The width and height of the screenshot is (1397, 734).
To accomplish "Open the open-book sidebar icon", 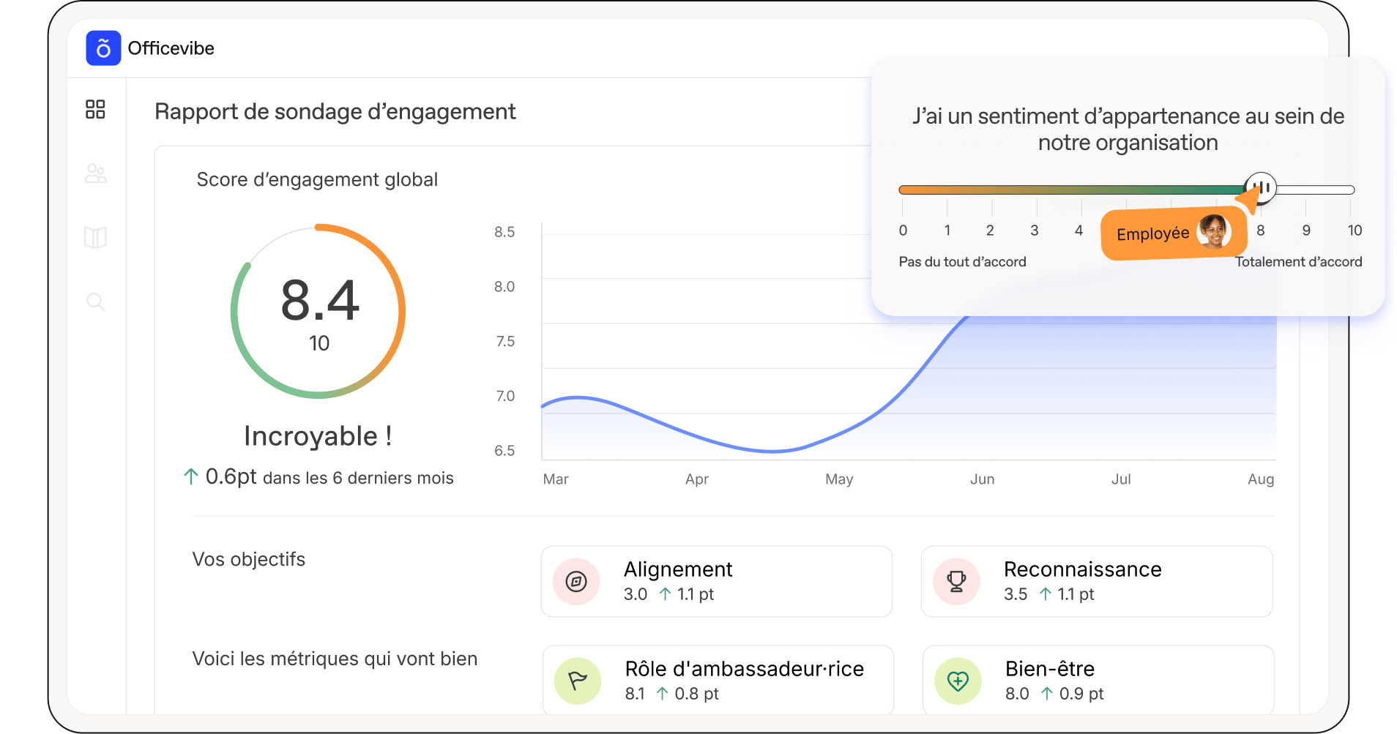I will coord(95,238).
